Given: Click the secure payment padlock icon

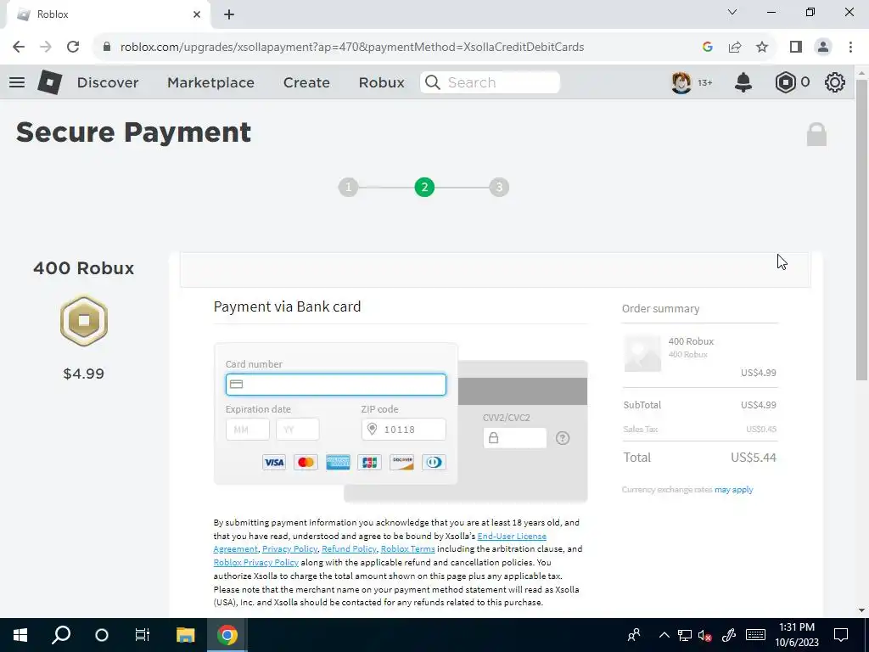Looking at the screenshot, I should click(816, 135).
